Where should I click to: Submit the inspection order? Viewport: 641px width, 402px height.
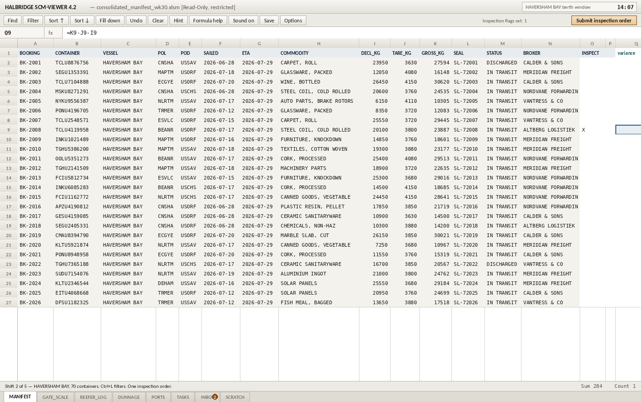coord(604,21)
